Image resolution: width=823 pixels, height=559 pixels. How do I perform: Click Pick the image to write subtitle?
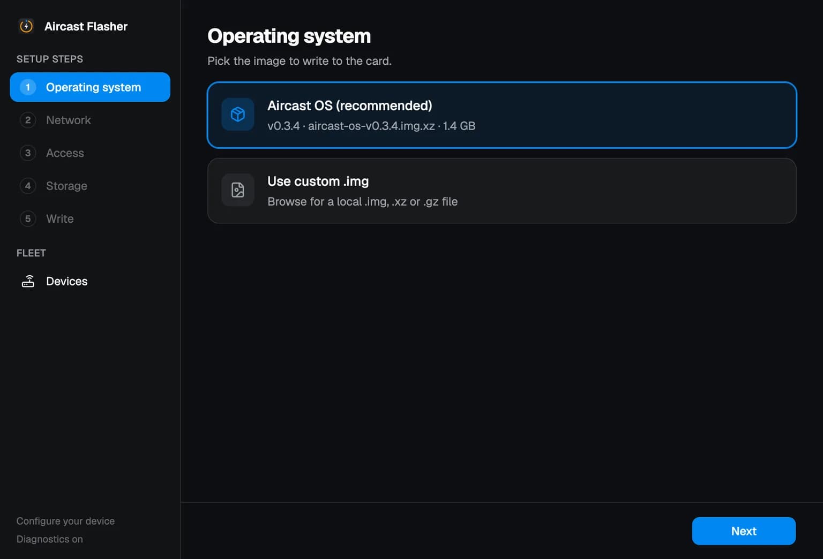[x=300, y=61]
